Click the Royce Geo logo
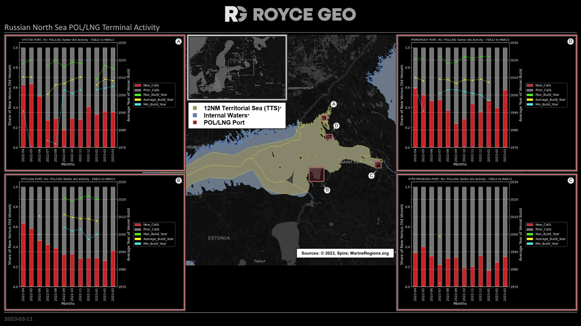The image size is (581, 326). click(x=290, y=14)
